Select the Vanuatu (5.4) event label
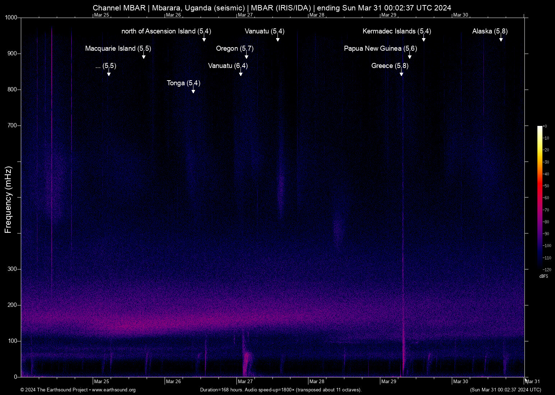This screenshot has width=555, height=395. (x=264, y=32)
